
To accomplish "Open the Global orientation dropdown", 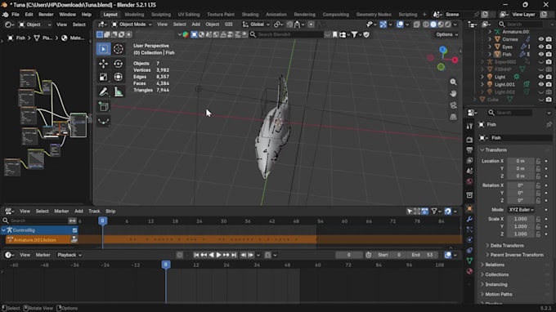I will click(x=256, y=25).
